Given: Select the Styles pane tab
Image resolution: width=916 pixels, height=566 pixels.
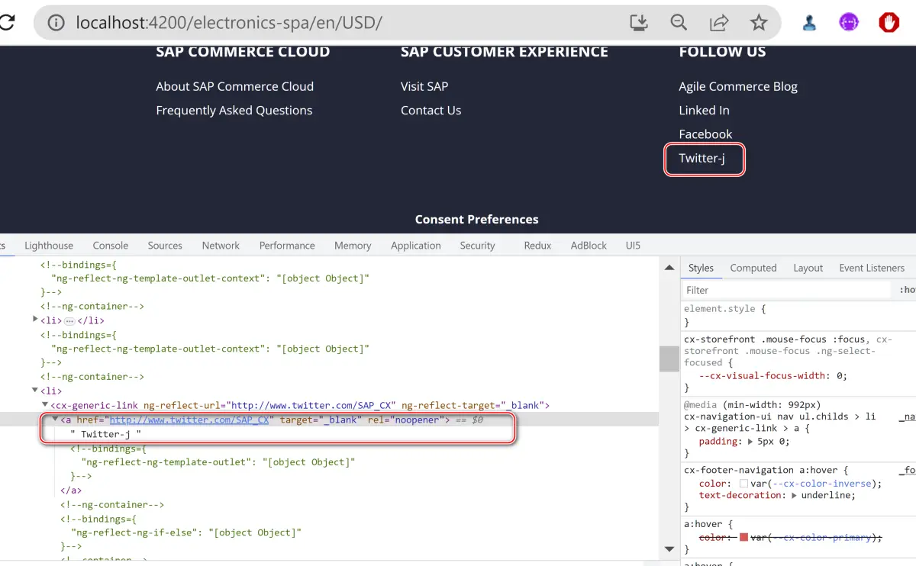Looking at the screenshot, I should (x=701, y=268).
